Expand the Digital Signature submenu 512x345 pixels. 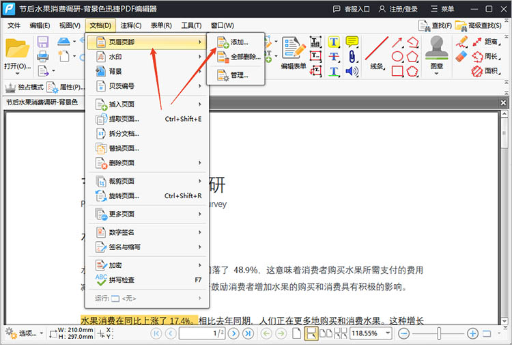click(x=147, y=232)
